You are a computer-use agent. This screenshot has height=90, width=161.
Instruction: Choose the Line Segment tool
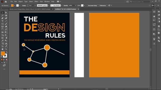(x=6, y=21)
